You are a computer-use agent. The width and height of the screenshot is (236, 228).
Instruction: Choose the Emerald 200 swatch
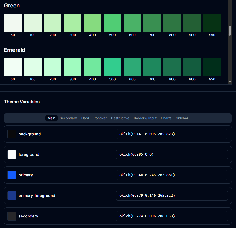click(x=53, y=67)
